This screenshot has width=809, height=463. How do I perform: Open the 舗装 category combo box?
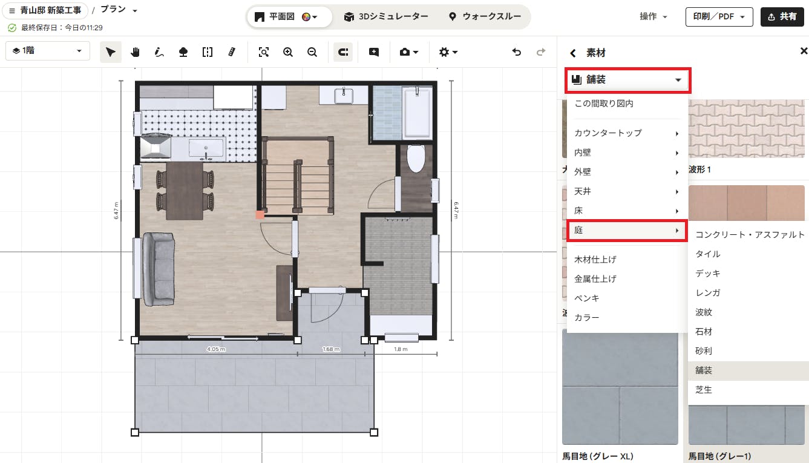click(x=627, y=80)
